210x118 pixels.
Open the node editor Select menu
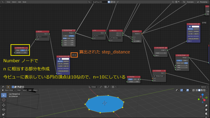click(14, 2)
